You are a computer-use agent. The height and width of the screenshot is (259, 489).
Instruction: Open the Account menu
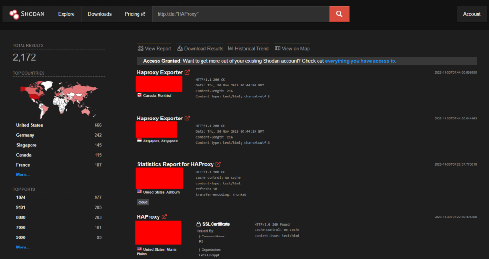[471, 14]
